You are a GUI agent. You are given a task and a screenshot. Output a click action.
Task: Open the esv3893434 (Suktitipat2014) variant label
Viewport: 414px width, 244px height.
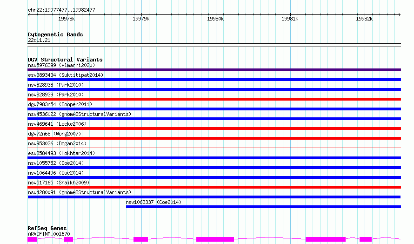coord(66,75)
